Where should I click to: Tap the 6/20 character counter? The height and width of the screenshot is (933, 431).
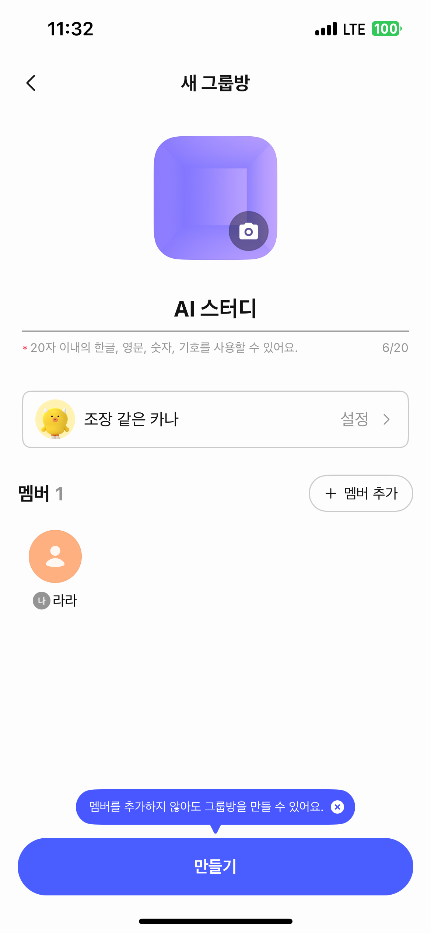[x=395, y=348]
